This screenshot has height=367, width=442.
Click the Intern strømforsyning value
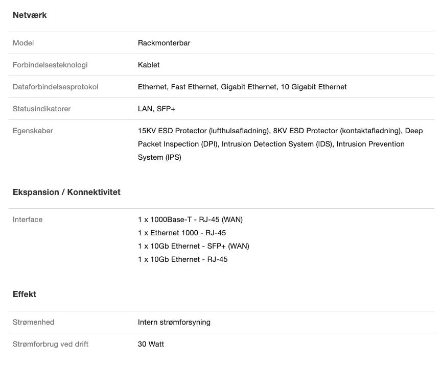click(174, 322)
